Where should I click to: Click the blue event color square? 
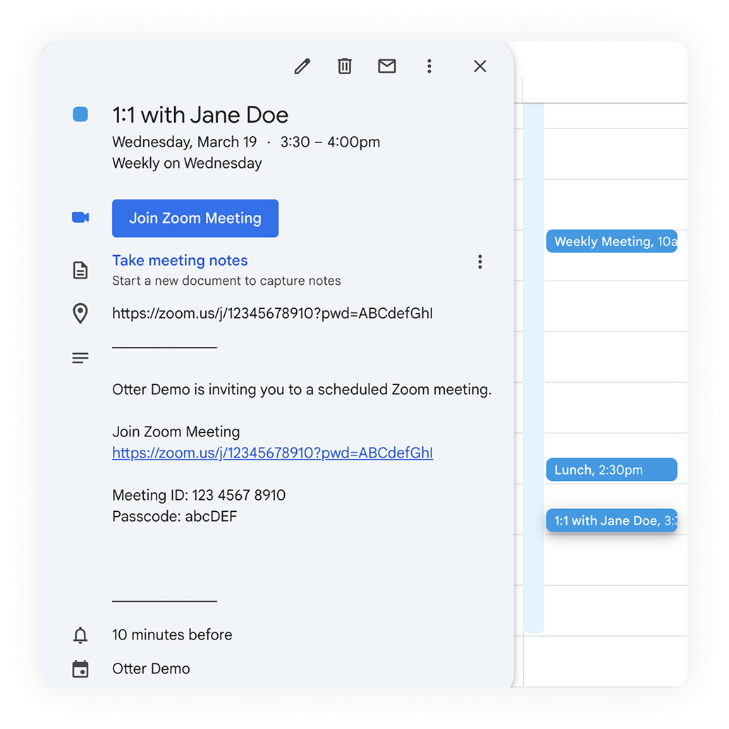(x=80, y=114)
